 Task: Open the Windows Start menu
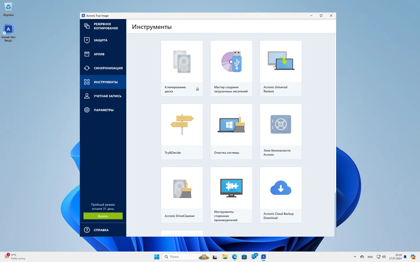click(x=157, y=257)
